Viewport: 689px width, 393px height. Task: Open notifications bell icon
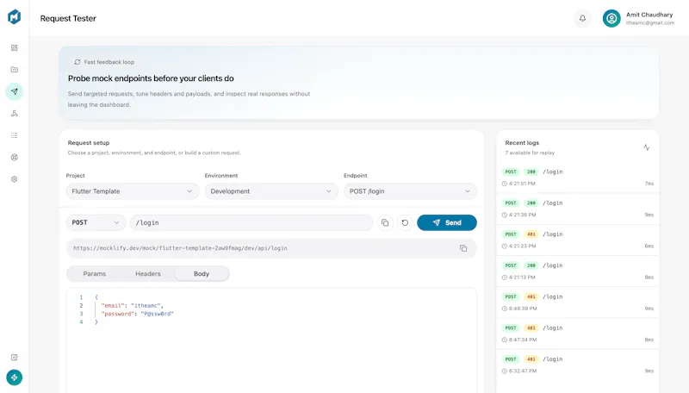click(x=582, y=18)
